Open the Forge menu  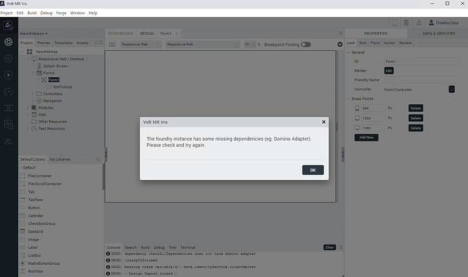[61, 13]
